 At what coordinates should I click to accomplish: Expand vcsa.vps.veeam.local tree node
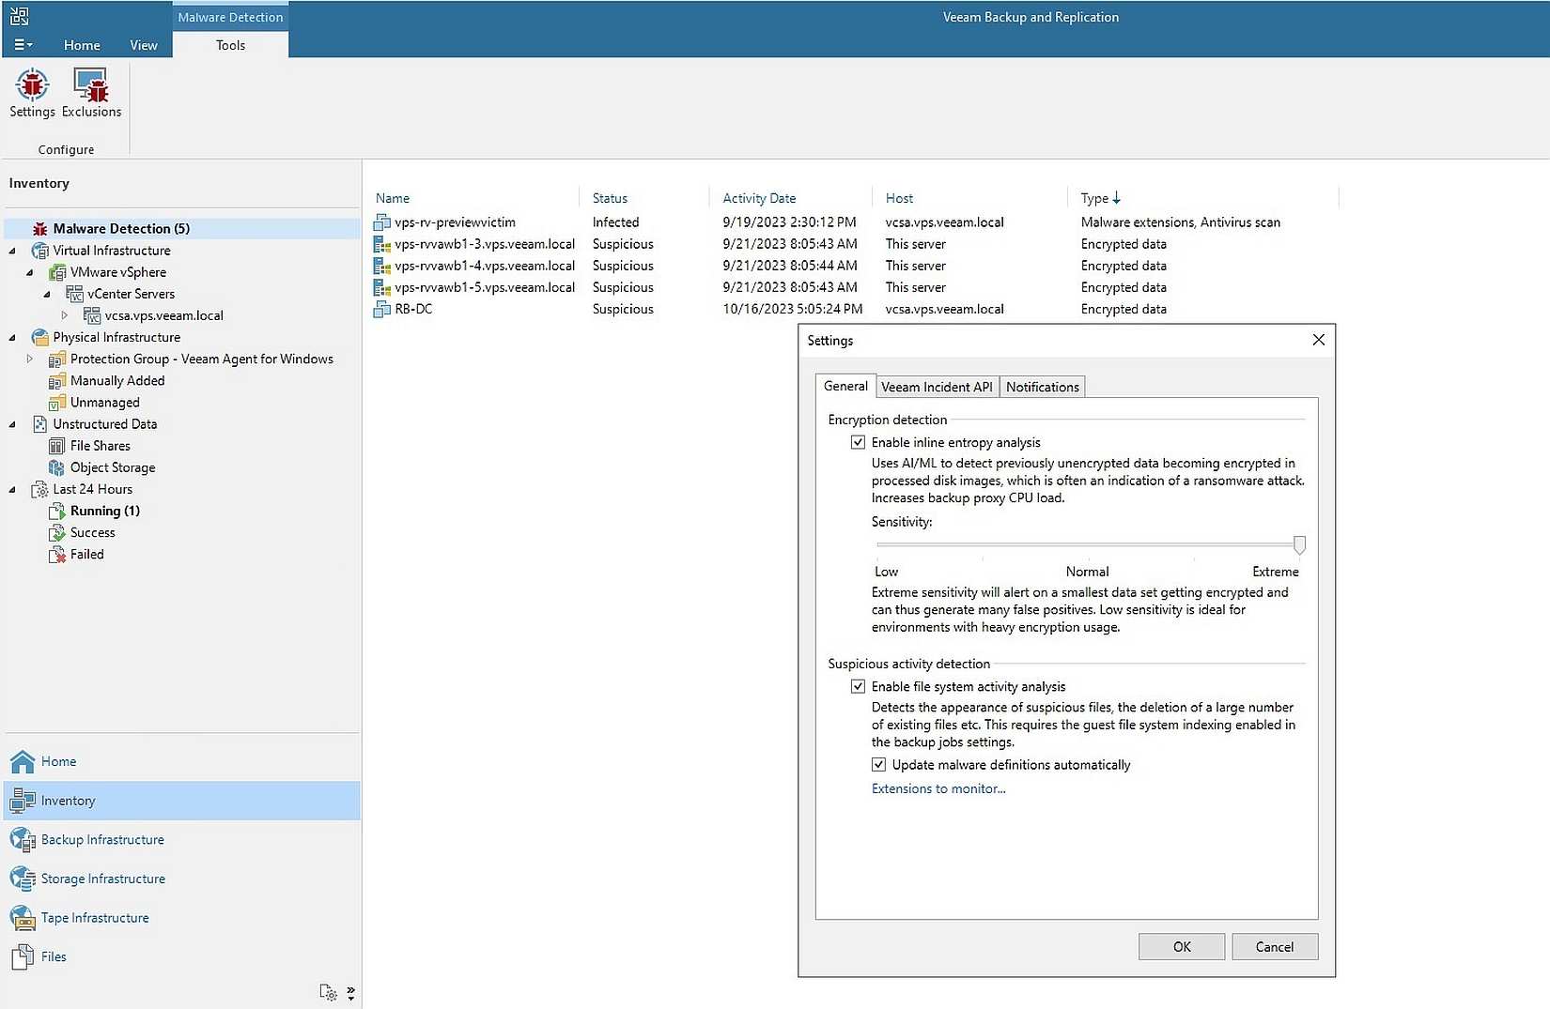click(x=65, y=315)
